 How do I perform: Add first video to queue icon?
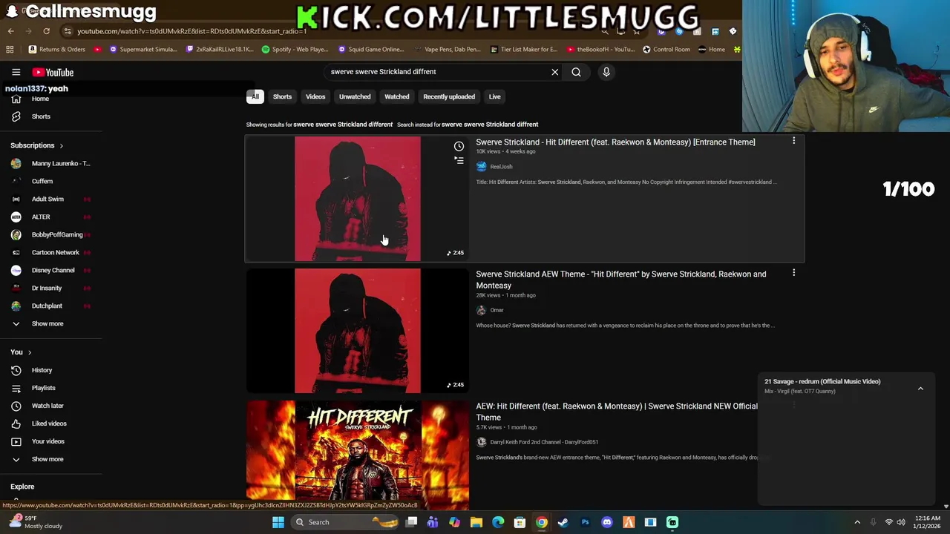point(459,160)
